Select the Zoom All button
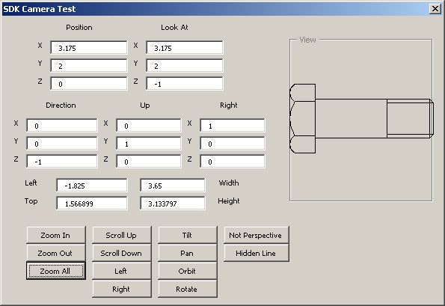This screenshot has height=306, width=445. [x=56, y=271]
